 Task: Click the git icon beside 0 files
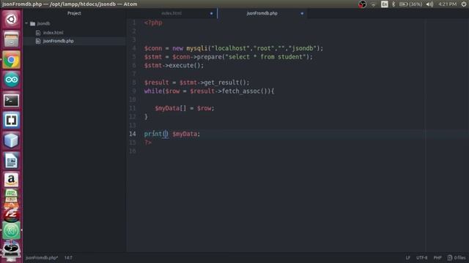pyautogui.click(x=449, y=258)
